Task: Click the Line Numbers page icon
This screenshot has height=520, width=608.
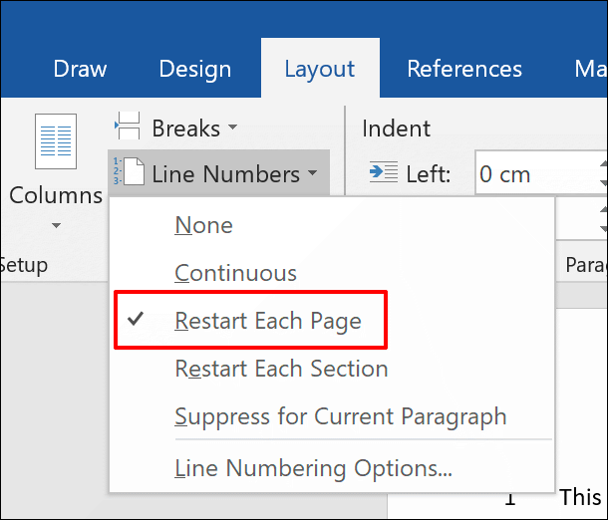Action: pos(128,174)
